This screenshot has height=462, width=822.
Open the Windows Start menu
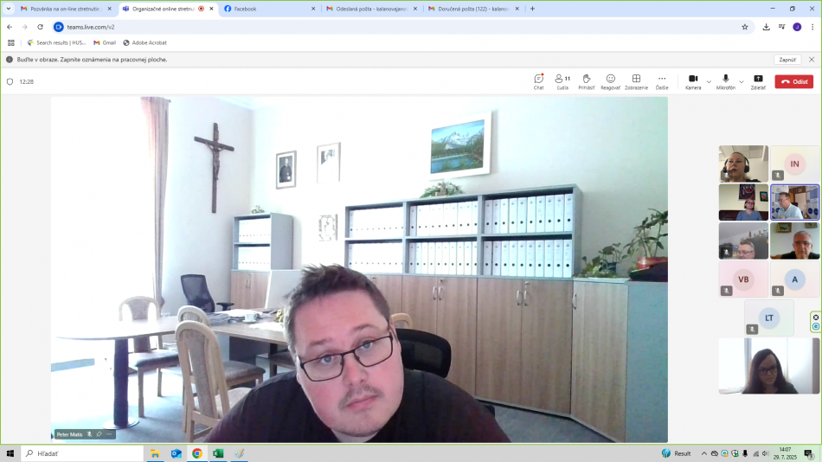click(10, 453)
